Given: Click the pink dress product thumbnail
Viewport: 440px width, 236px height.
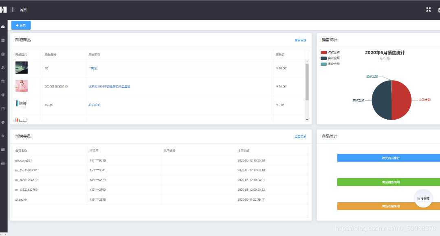Looking at the screenshot, I should (x=21, y=86).
